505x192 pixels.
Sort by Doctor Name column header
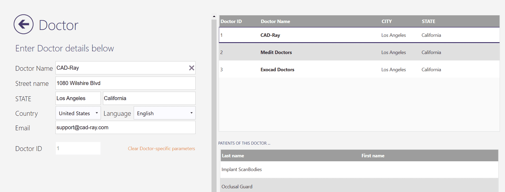point(275,21)
